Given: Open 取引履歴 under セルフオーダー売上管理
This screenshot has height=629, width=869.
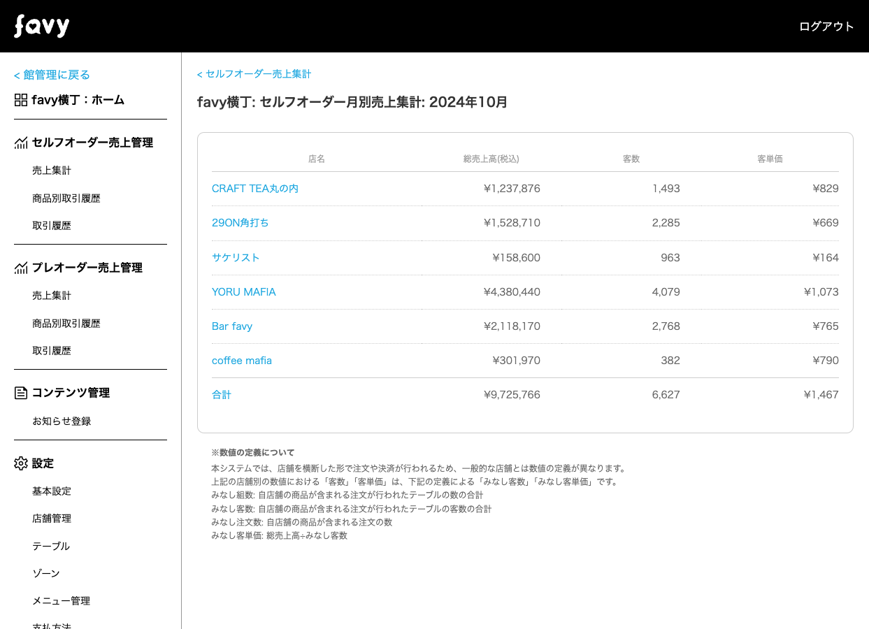Looking at the screenshot, I should click(x=52, y=226).
